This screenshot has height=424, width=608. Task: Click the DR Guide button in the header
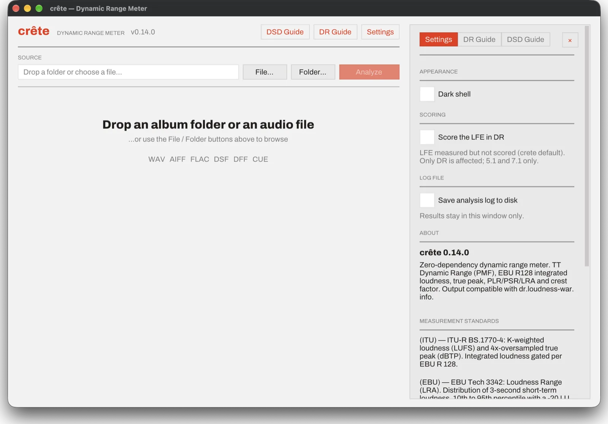click(335, 32)
